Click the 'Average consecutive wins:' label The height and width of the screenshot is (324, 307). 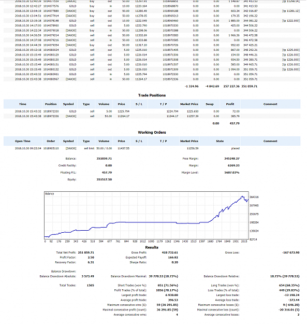tap(130, 315)
